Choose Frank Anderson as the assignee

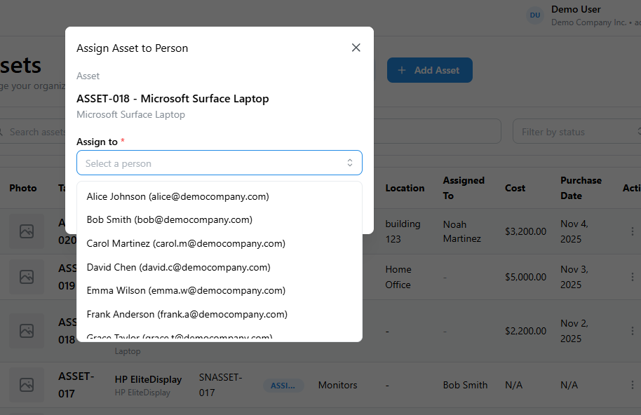(x=187, y=313)
